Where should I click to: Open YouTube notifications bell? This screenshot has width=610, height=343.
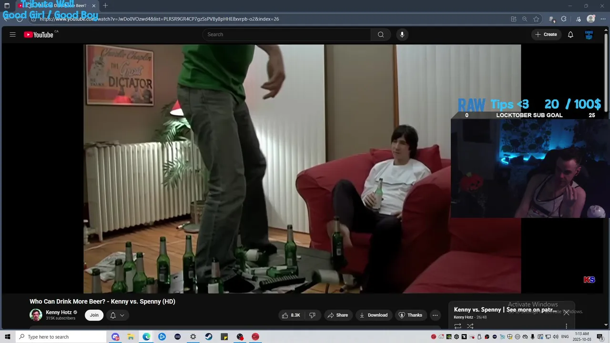pyautogui.click(x=570, y=34)
